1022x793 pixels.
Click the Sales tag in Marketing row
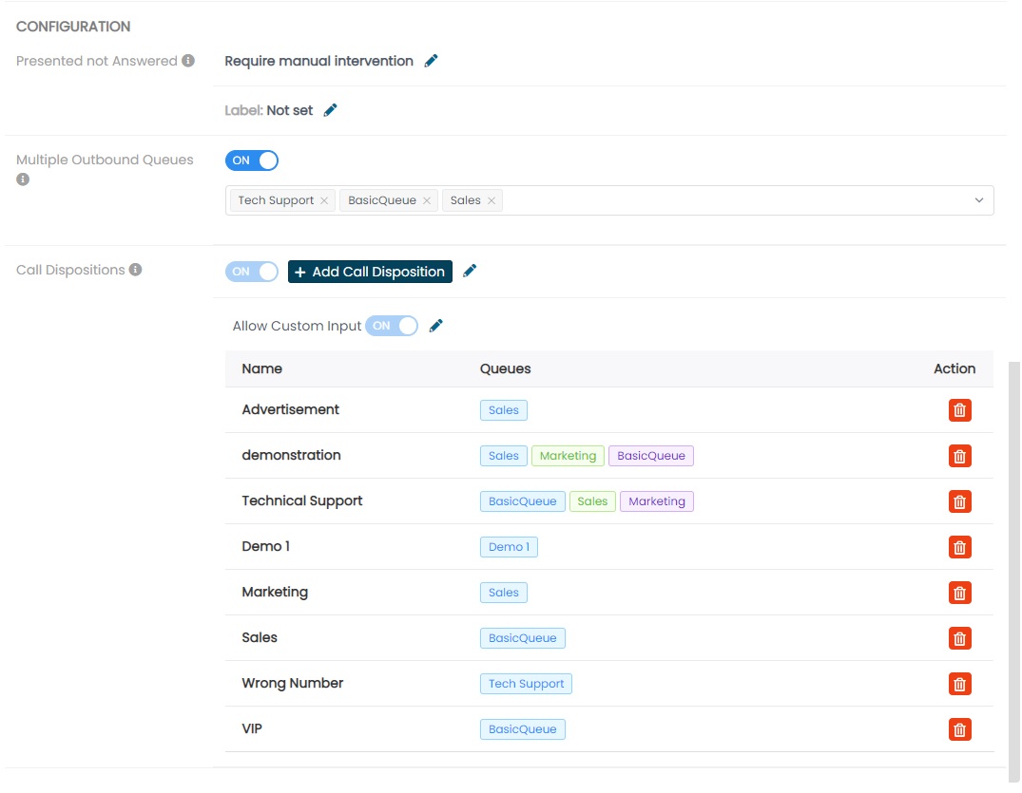504,593
